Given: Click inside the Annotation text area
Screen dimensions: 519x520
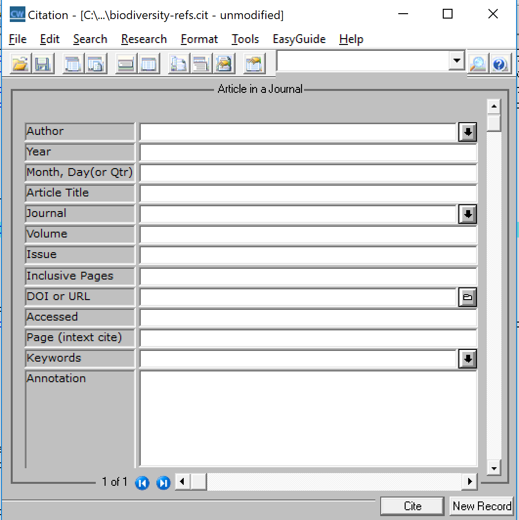Looking at the screenshot, I should pyautogui.click(x=308, y=418).
